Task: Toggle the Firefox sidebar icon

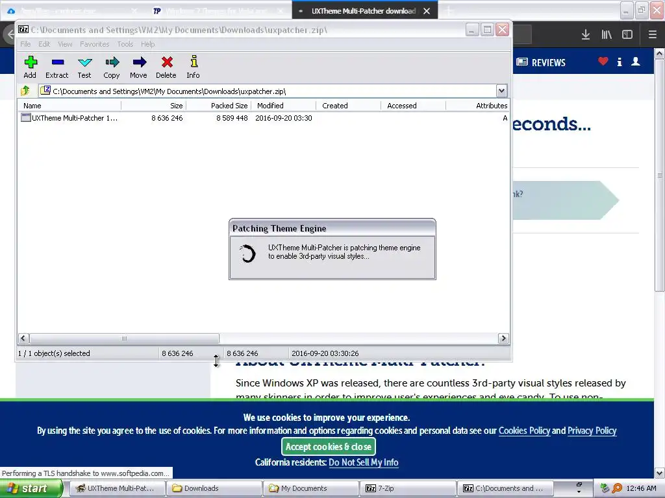Action: [627, 35]
